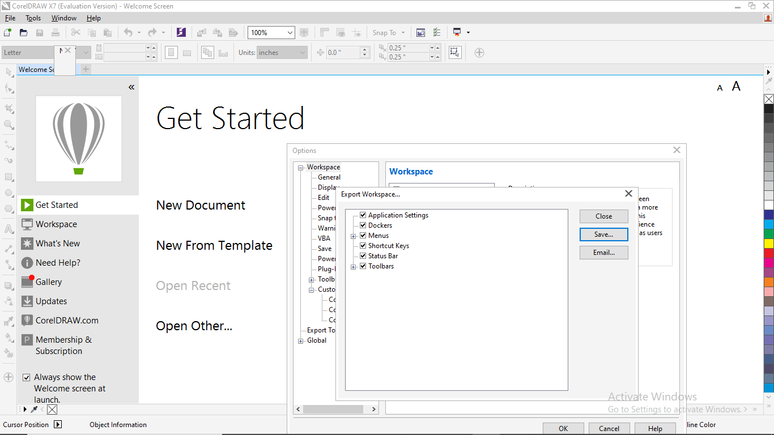This screenshot has height=435, width=774.
Task: Select What's New in the Welcome sidebar
Action: [78, 244]
